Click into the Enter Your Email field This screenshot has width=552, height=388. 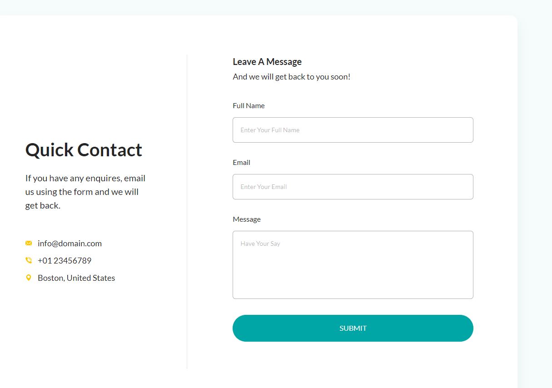pyautogui.click(x=353, y=187)
